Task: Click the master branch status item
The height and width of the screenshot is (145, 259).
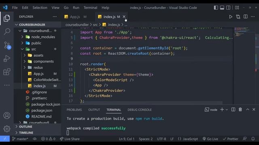Action: point(20,139)
